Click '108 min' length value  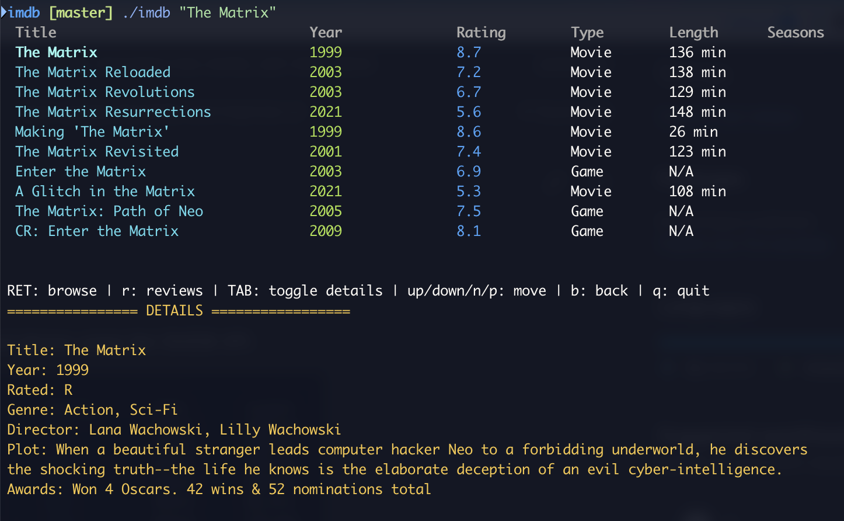pos(697,191)
